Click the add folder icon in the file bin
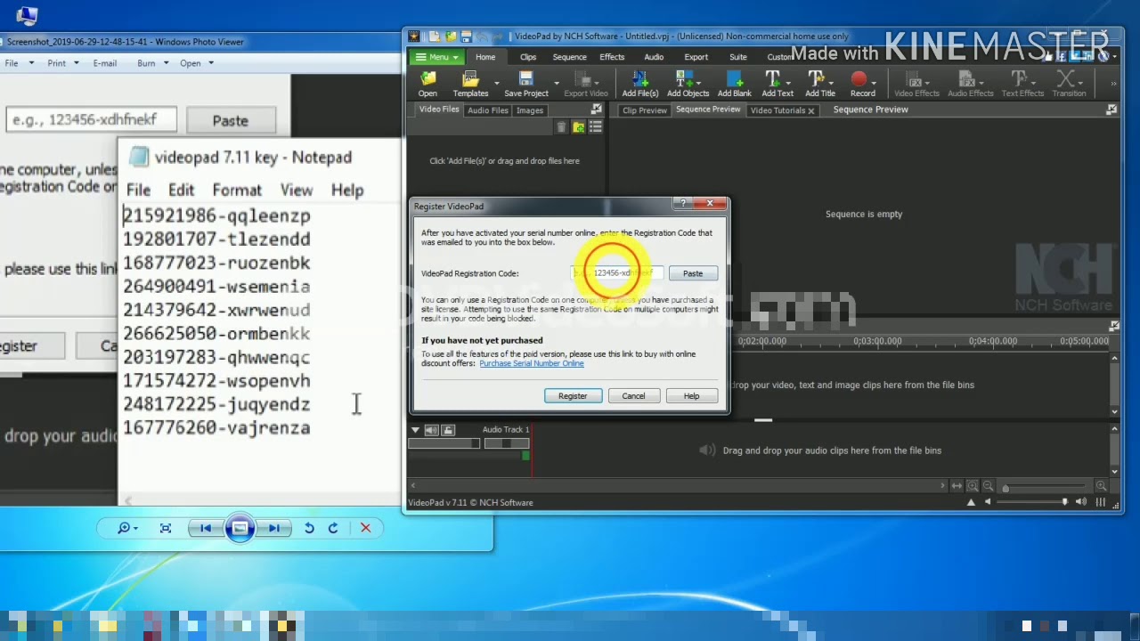Screen dimensions: 1140x641 point(578,128)
